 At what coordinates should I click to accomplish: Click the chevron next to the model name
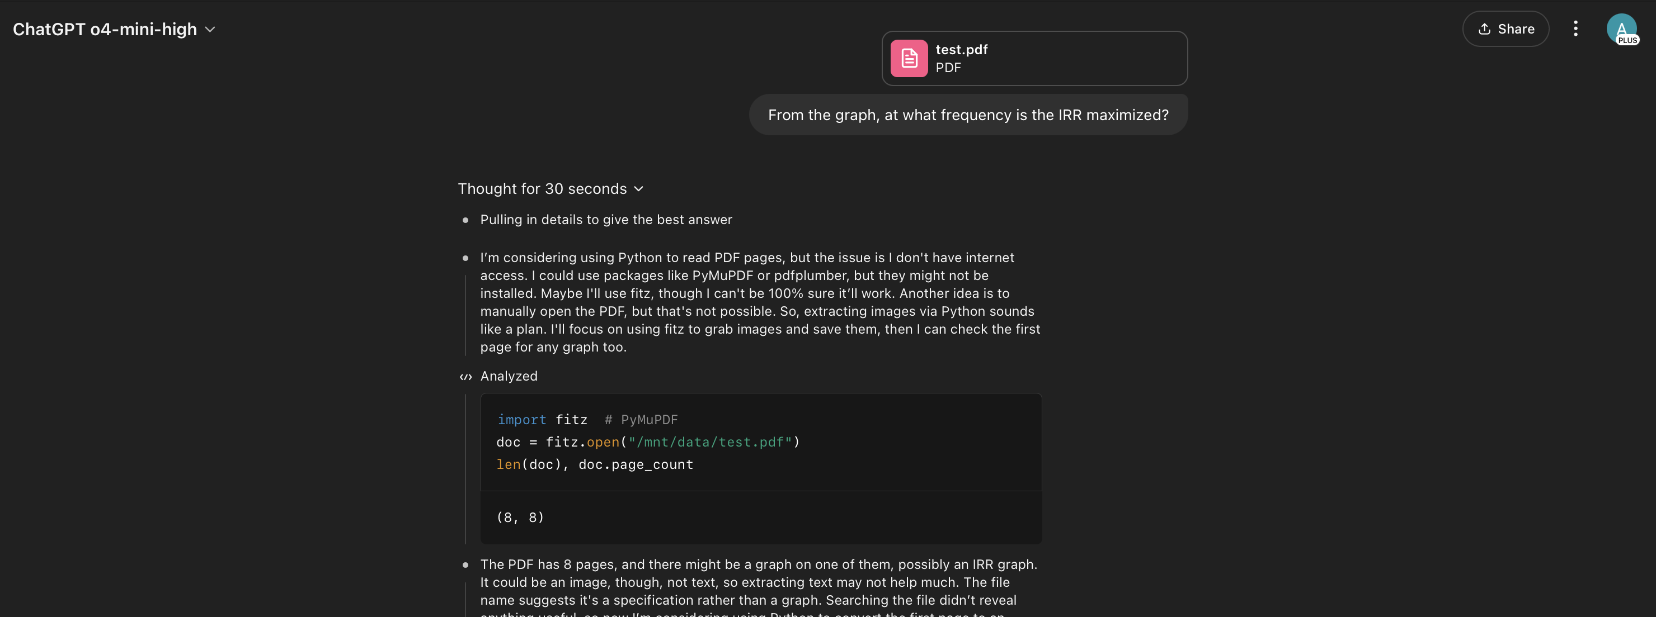pyautogui.click(x=210, y=30)
